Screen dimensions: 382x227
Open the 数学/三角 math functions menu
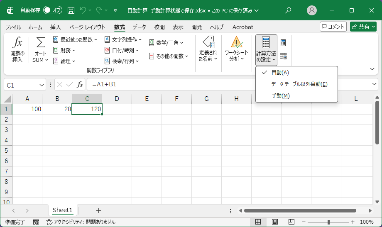pyautogui.click(x=166, y=43)
